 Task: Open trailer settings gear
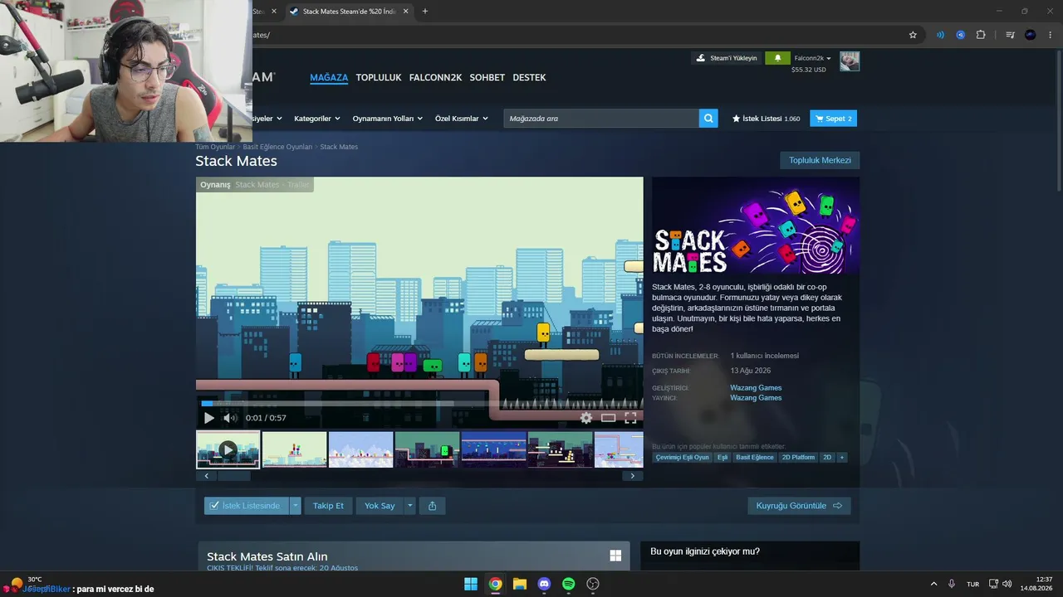586,418
